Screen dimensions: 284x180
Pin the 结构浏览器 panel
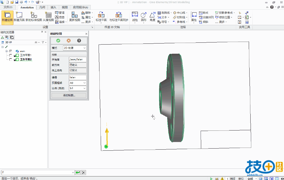pos(42,32)
